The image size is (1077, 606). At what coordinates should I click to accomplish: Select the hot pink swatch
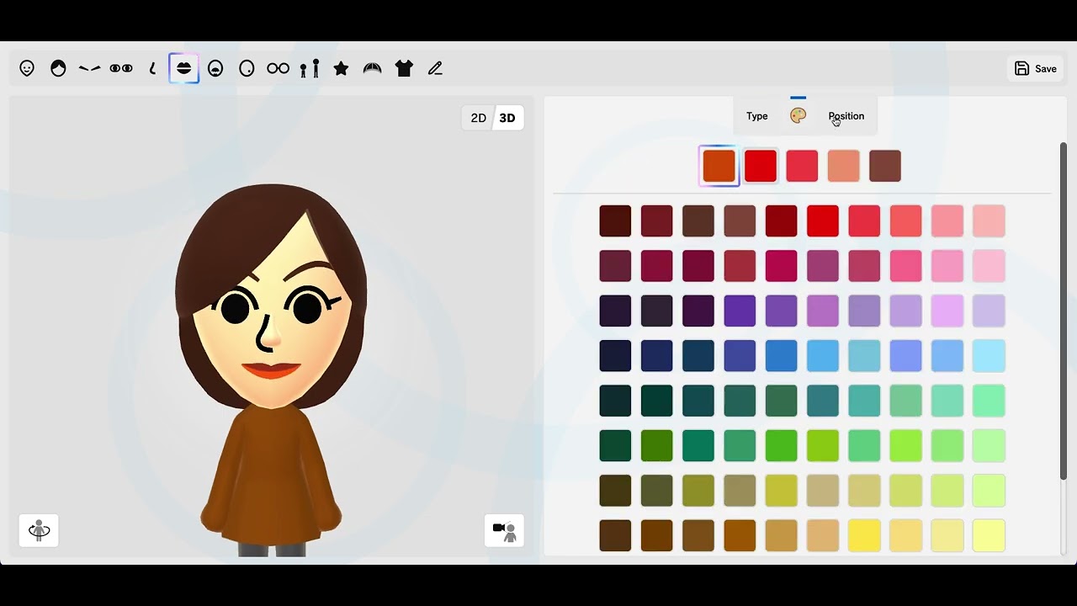(906, 266)
